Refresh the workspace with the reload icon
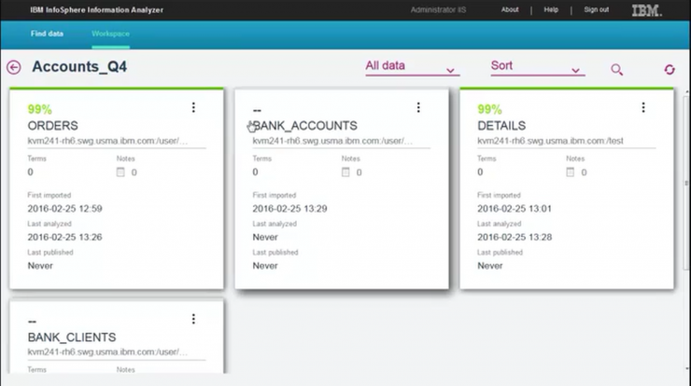The height and width of the screenshot is (386, 691). (670, 70)
